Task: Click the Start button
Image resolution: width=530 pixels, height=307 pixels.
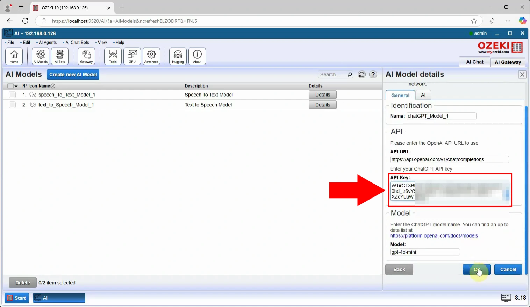Action: 17,298
